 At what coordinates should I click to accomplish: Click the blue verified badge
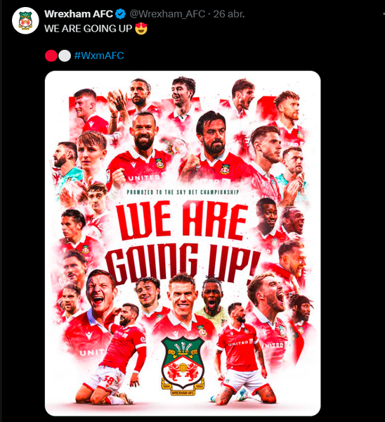coord(120,14)
